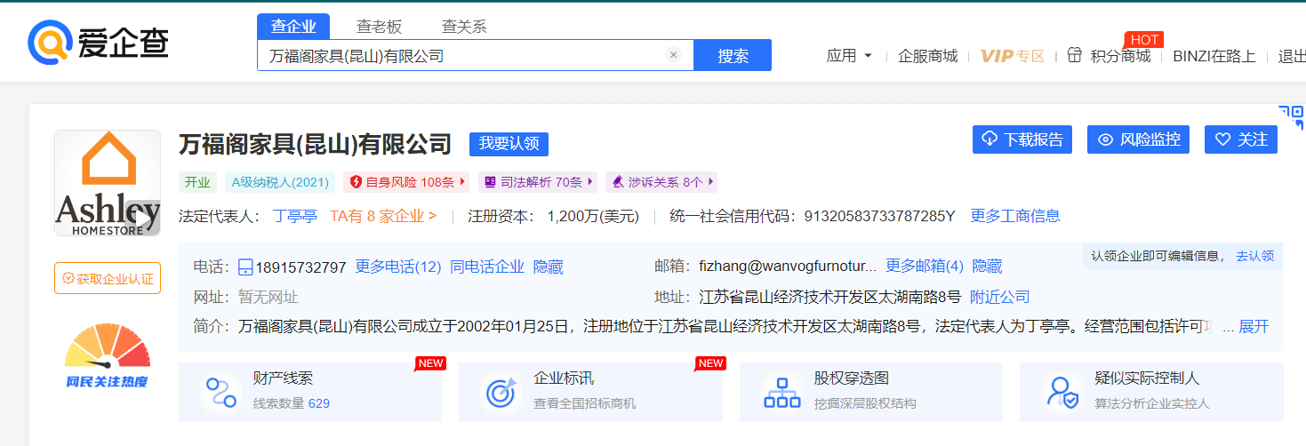This screenshot has width=1306, height=446.
Task: Open legal representative 丁亭亭's profile
Action: click(x=295, y=216)
